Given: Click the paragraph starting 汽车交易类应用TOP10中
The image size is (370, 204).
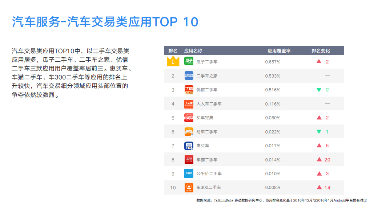Looking at the screenshot, I should click(72, 73).
